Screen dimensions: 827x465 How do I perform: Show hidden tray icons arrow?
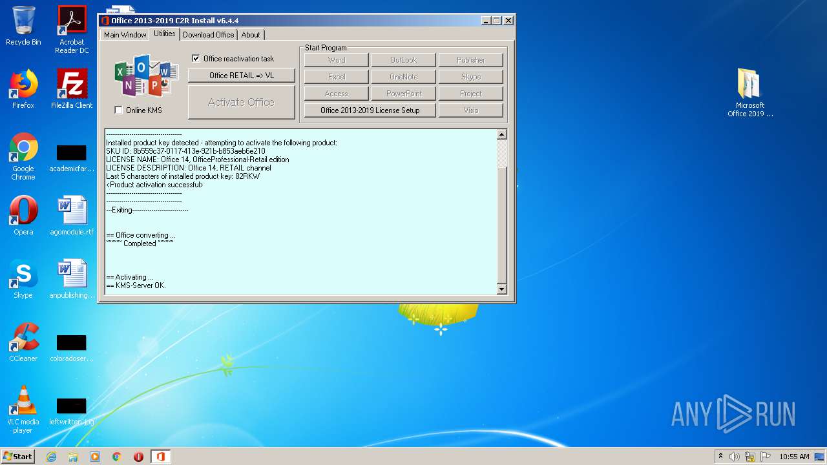click(x=720, y=456)
